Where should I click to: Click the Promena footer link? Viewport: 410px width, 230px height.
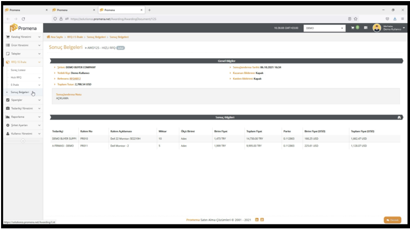pos(192,220)
